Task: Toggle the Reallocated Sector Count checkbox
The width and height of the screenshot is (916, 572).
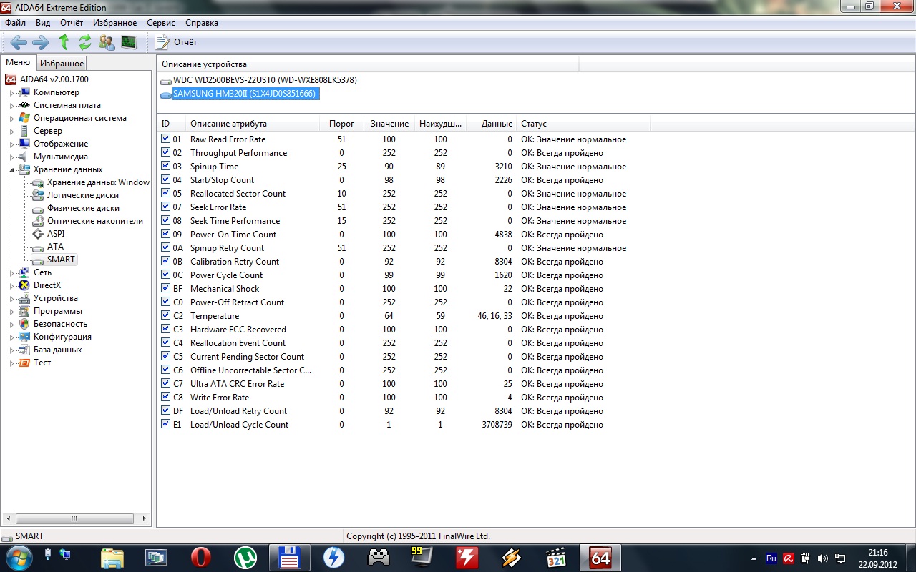Action: [x=166, y=194]
